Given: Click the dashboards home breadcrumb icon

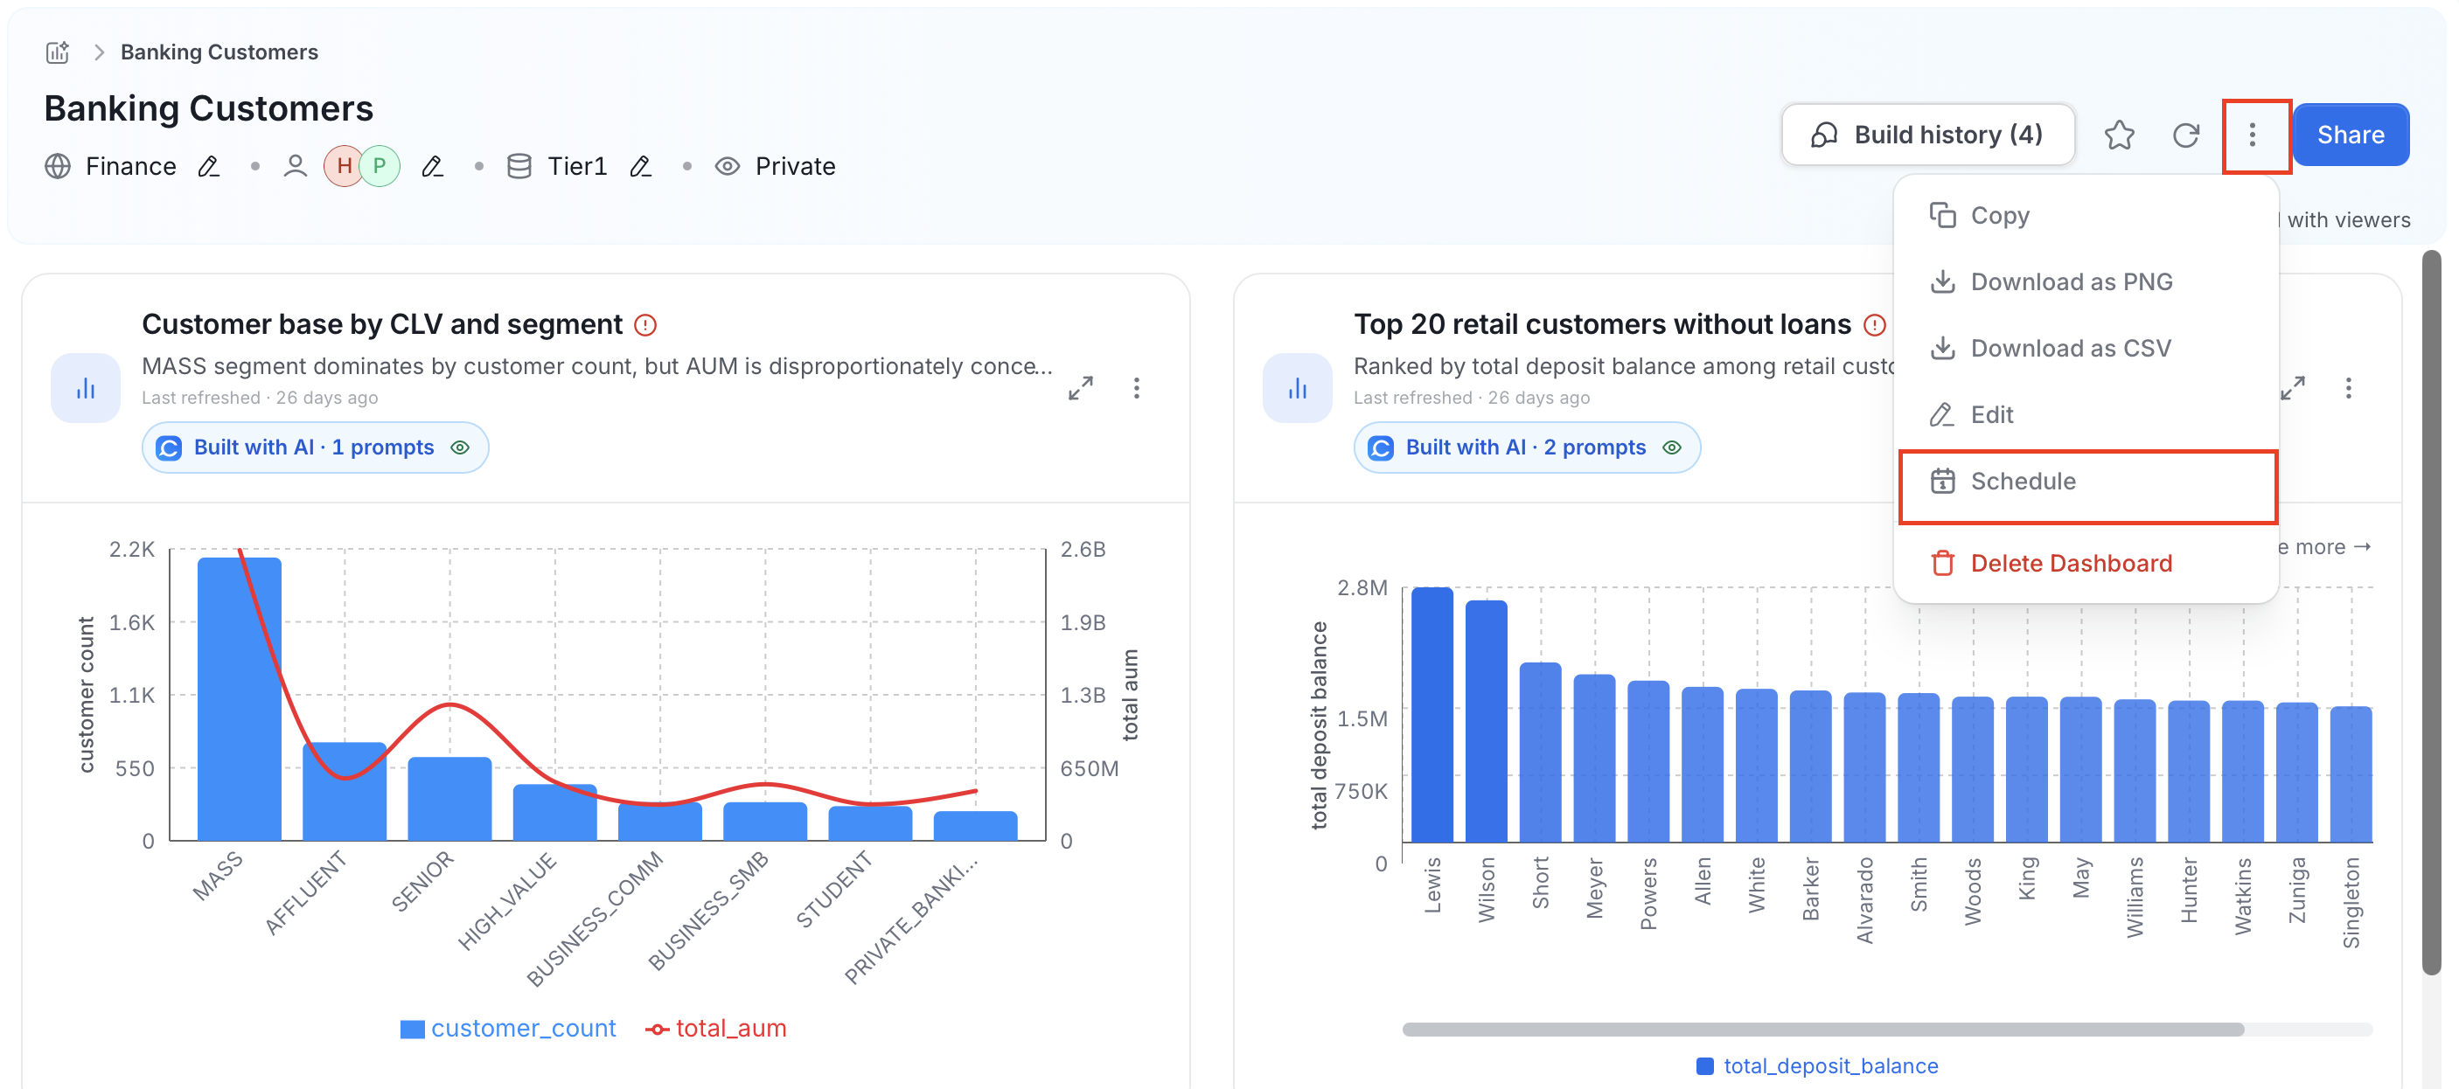Looking at the screenshot, I should coord(57,52).
